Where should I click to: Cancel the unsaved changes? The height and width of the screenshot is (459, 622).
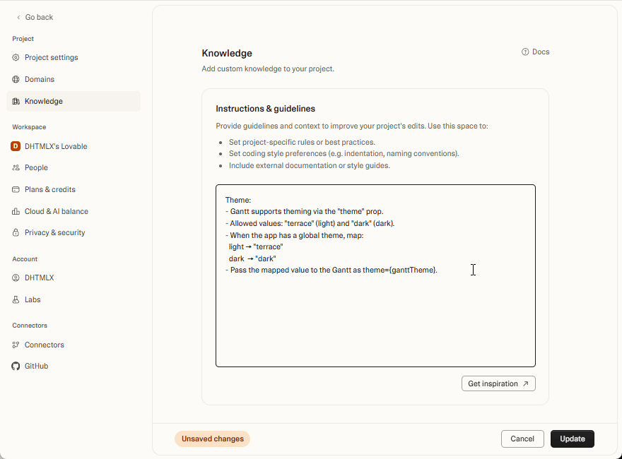(522, 439)
